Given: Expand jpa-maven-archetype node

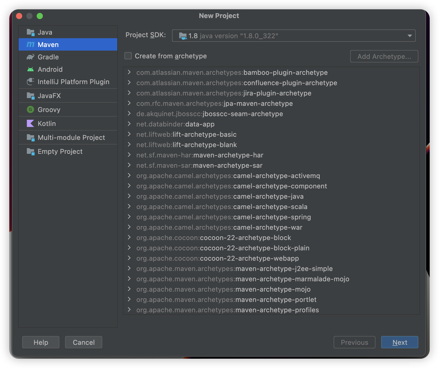Looking at the screenshot, I should [129, 103].
